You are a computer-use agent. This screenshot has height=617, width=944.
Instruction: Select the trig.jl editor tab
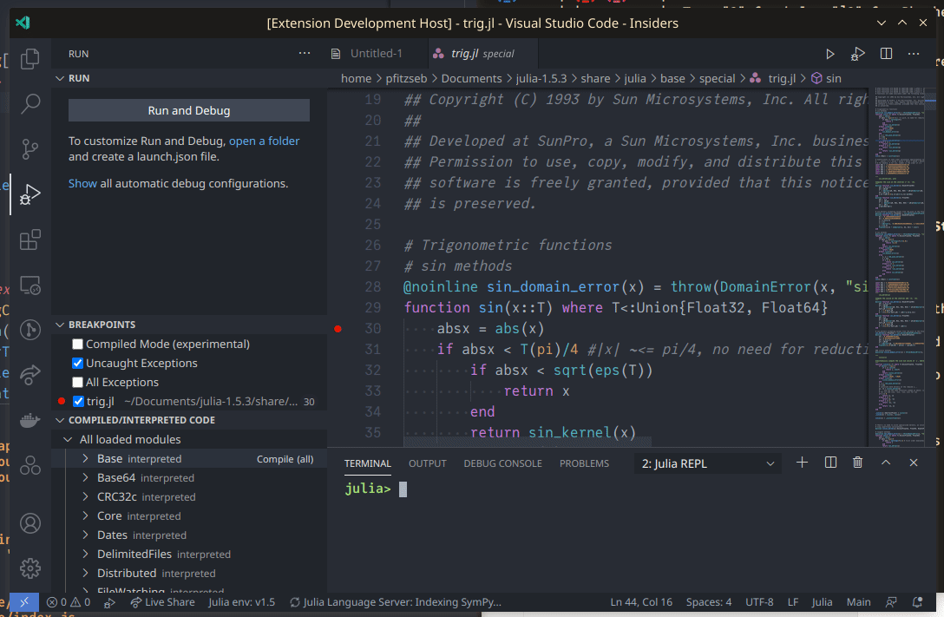(482, 54)
